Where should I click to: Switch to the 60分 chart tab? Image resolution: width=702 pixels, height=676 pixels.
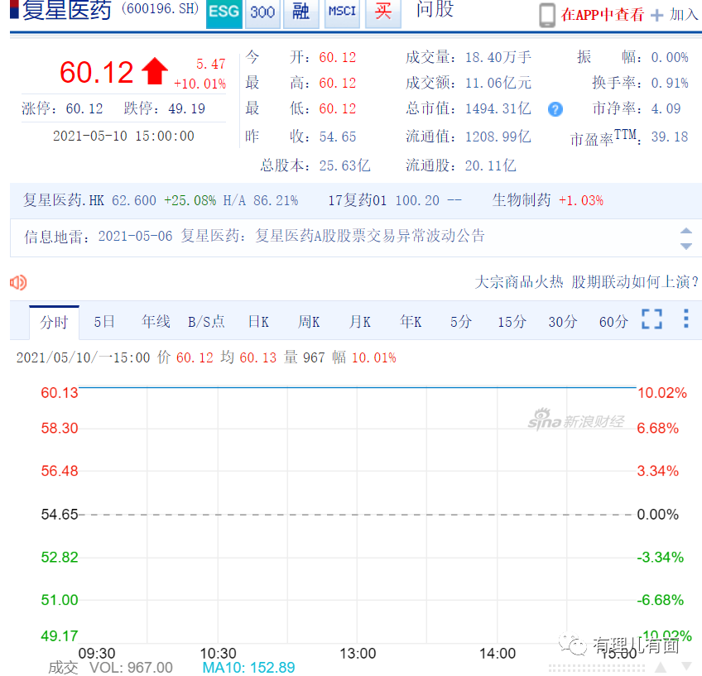[x=613, y=322]
